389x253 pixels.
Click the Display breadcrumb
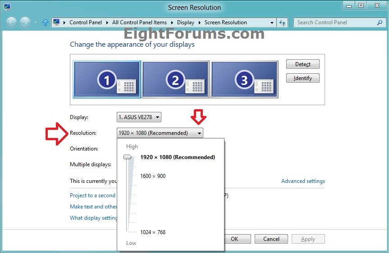tap(186, 22)
